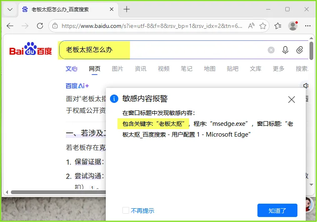Click the scroll up arrow
The image size is (317, 222).
(x=311, y=38)
